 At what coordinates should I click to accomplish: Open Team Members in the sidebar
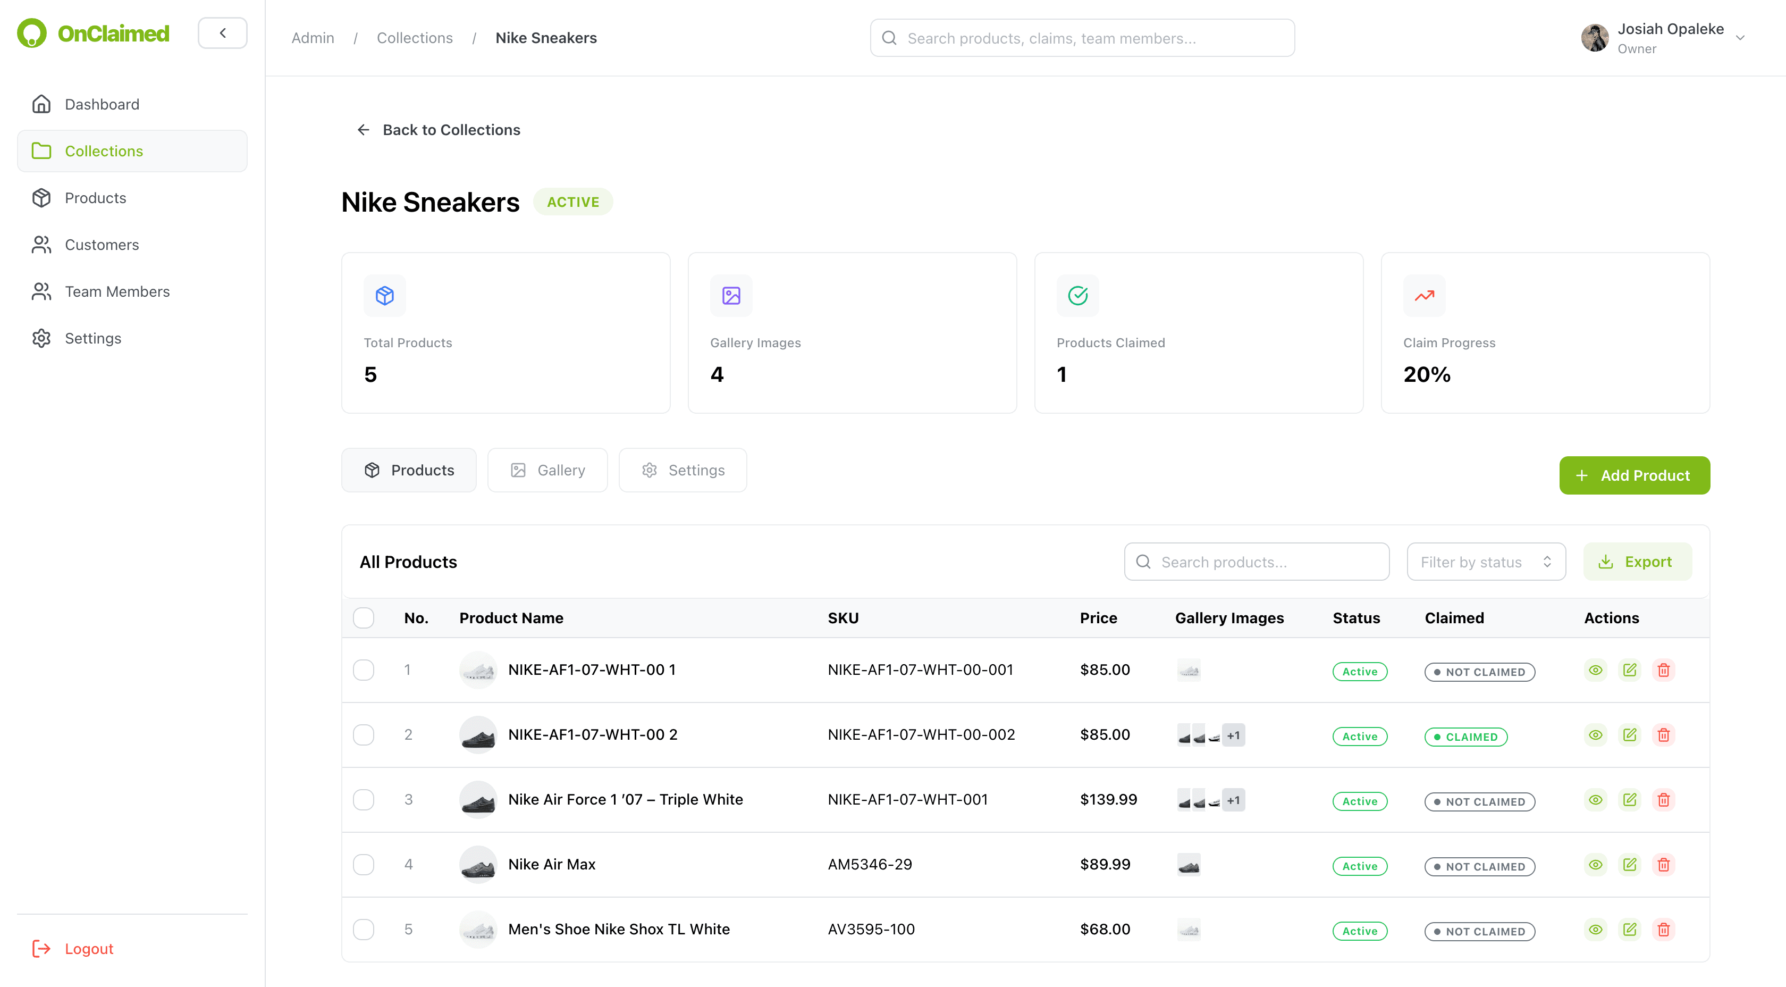[x=117, y=291]
